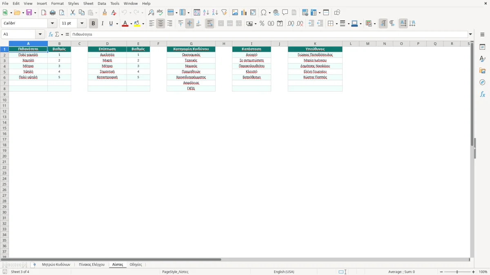The width and height of the screenshot is (490, 275).
Task: Toggle underline formatting
Action: point(111,24)
